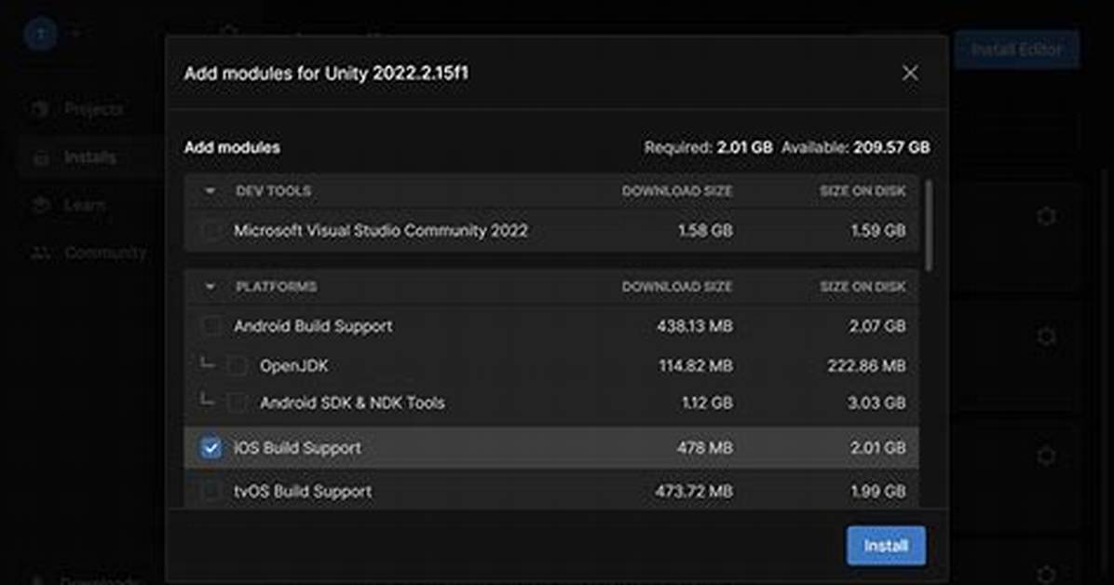Open the user account avatar
This screenshot has width=1114, height=585.
point(40,34)
